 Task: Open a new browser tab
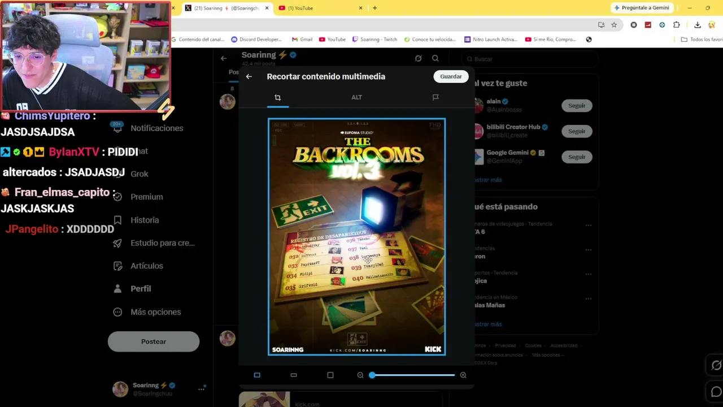374,8
